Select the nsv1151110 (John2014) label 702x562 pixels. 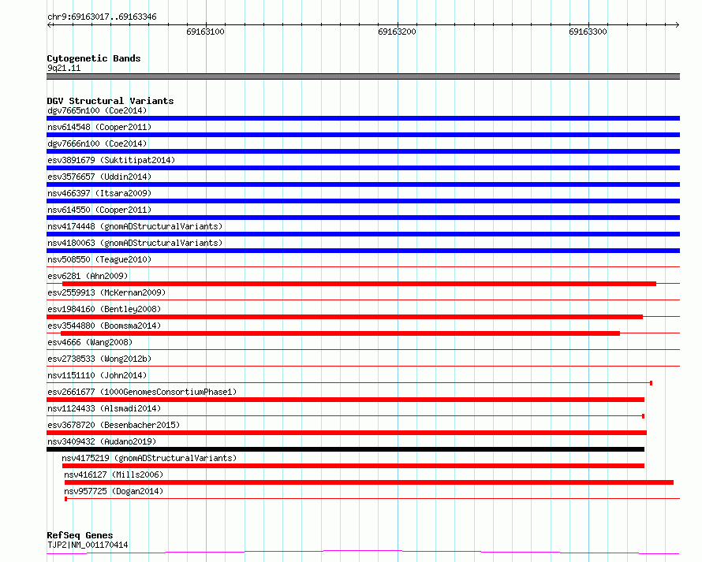pos(97,375)
